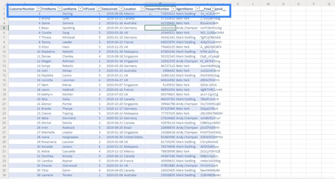Select the Chesley last name cell
This screenshot has width=335, height=179.
(x=72, y=56)
